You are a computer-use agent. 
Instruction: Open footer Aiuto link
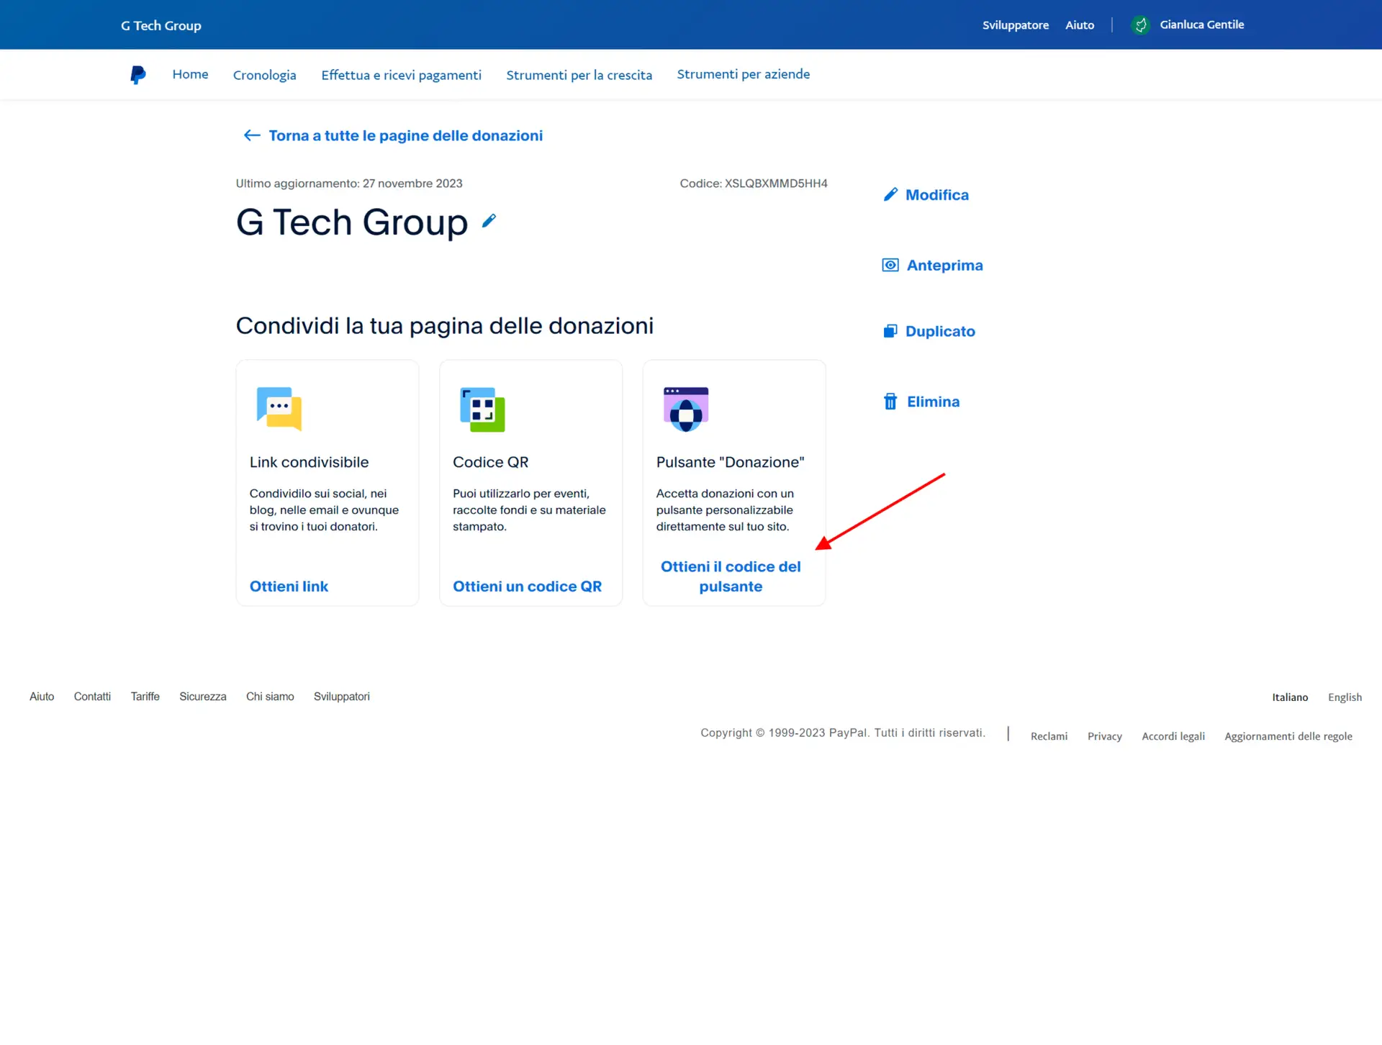pyautogui.click(x=42, y=697)
